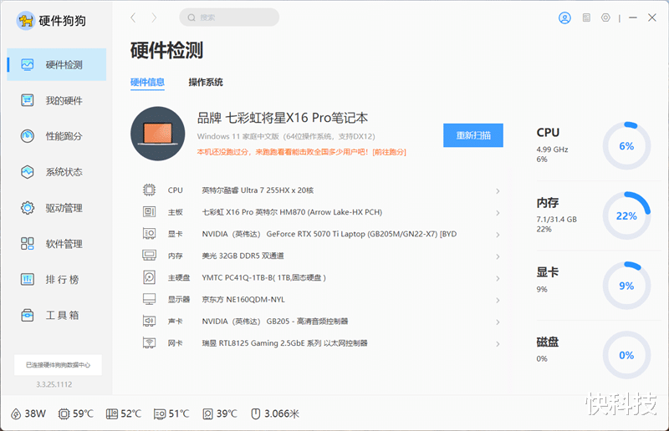This screenshot has width=669, height=431.
Task: Click the 已连接硬件狗狗数据中心 status button
Action: (x=58, y=365)
